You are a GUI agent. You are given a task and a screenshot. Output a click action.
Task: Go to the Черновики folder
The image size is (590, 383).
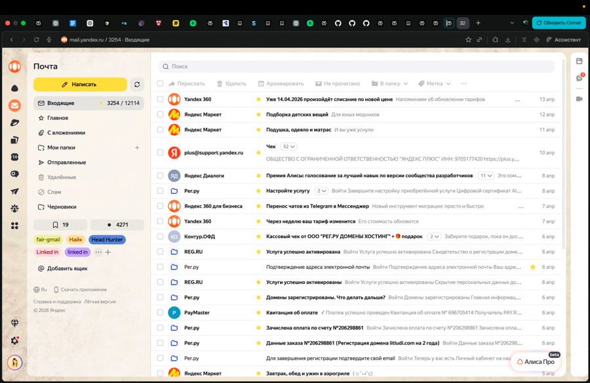(62, 207)
